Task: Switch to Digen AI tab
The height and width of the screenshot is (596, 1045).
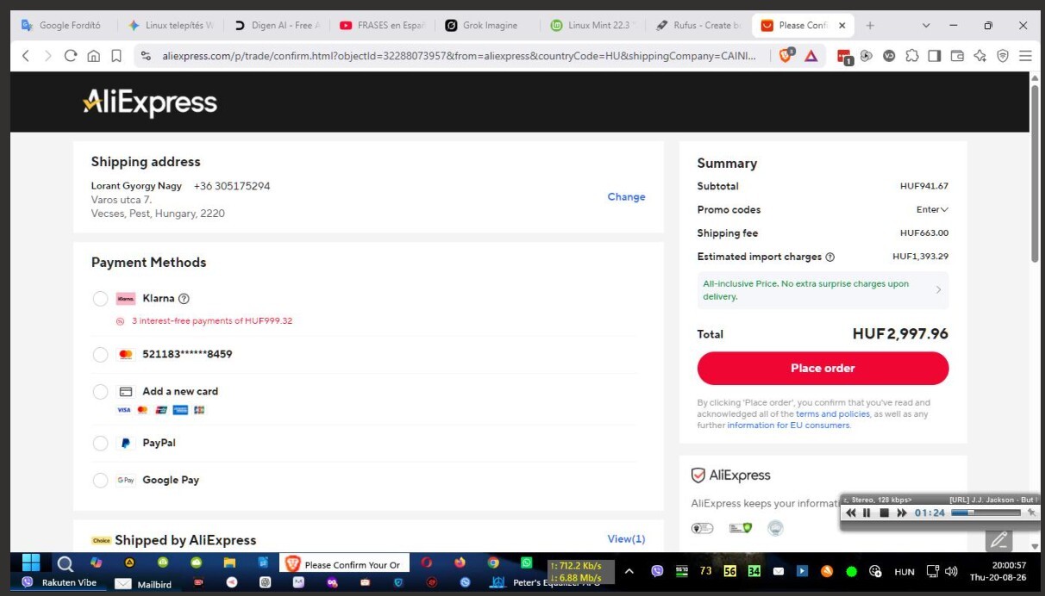Action: 277,26
